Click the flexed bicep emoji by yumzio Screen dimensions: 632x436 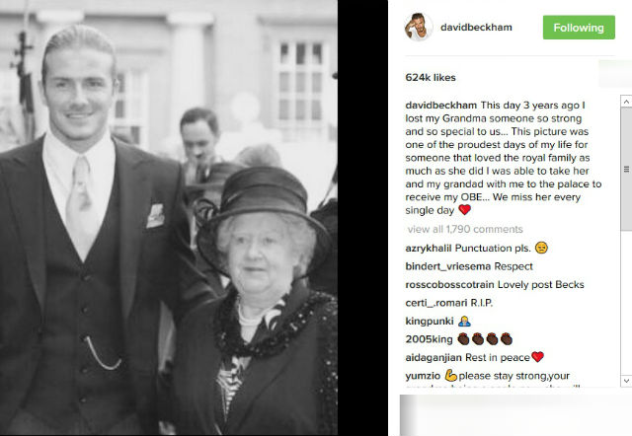tap(451, 376)
